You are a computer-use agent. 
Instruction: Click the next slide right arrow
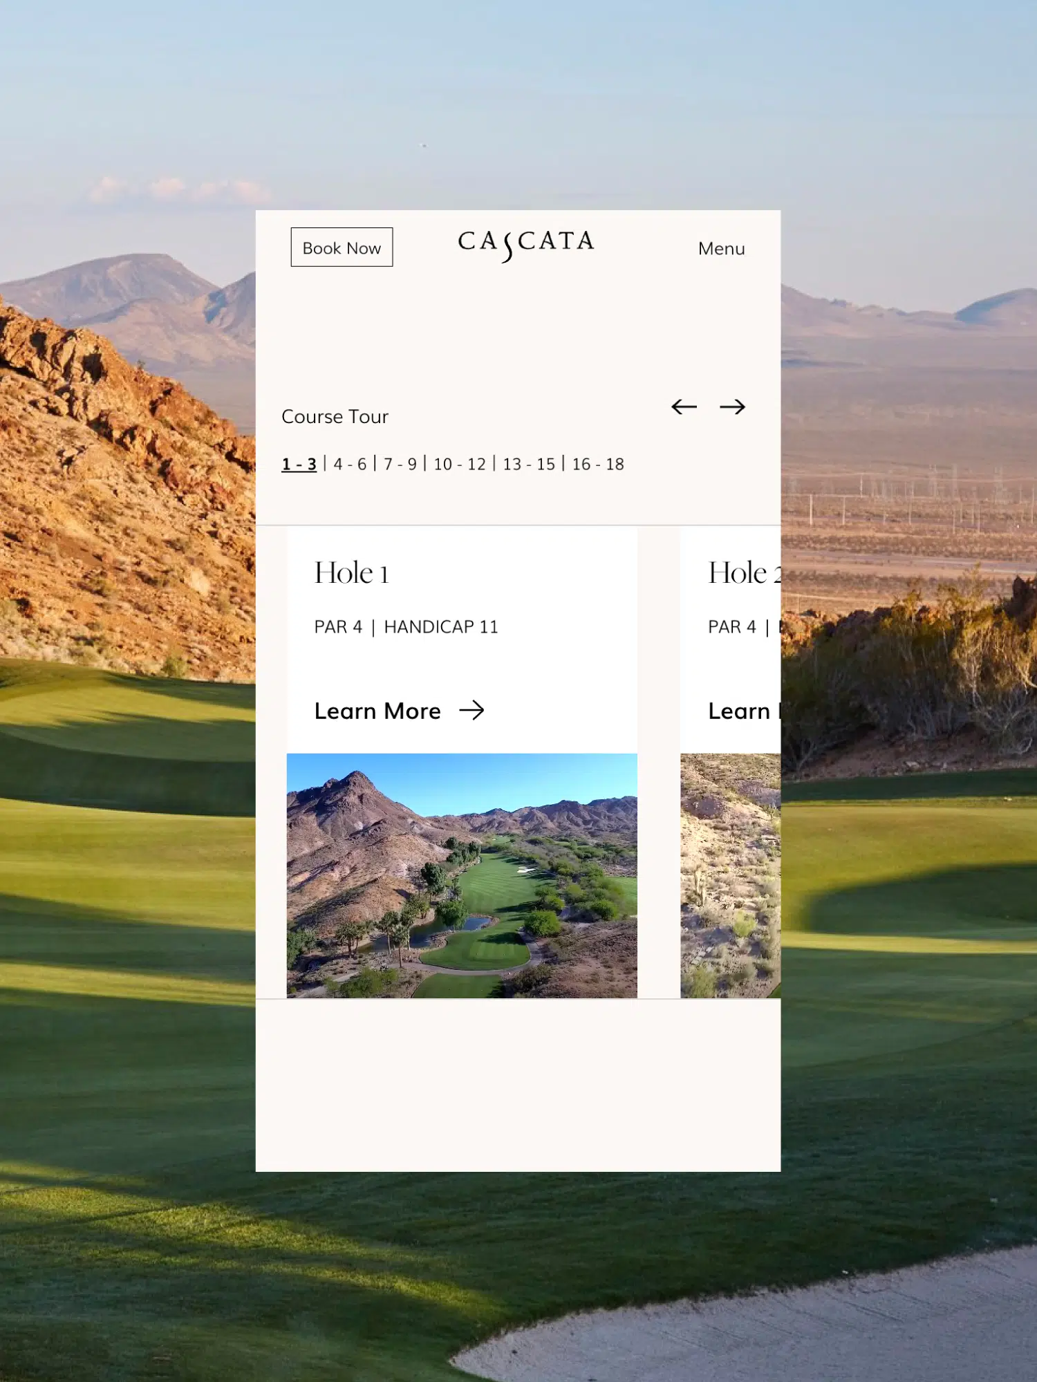click(x=732, y=407)
